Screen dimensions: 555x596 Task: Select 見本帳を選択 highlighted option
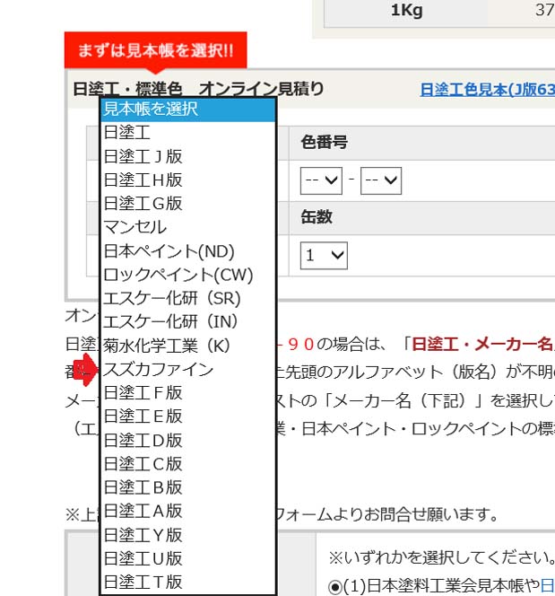pos(188,110)
